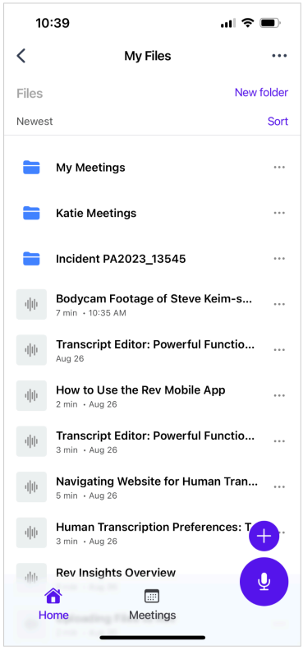Viewport: 303px width, 650px height.
Task: Tap the Katie Meetings folder icon
Action: (31, 213)
